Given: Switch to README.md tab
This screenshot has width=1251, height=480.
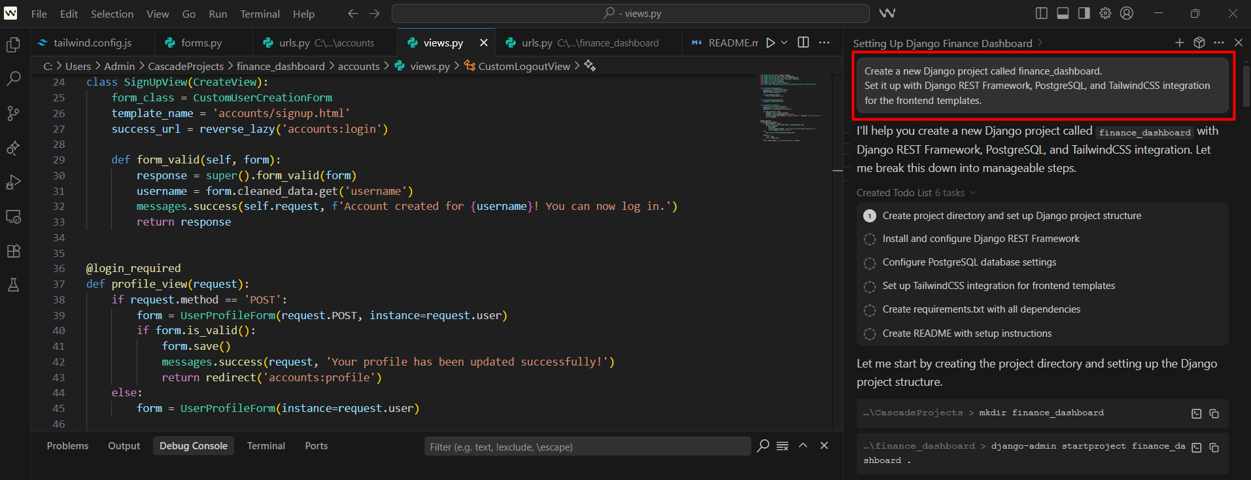Looking at the screenshot, I should click(723, 43).
